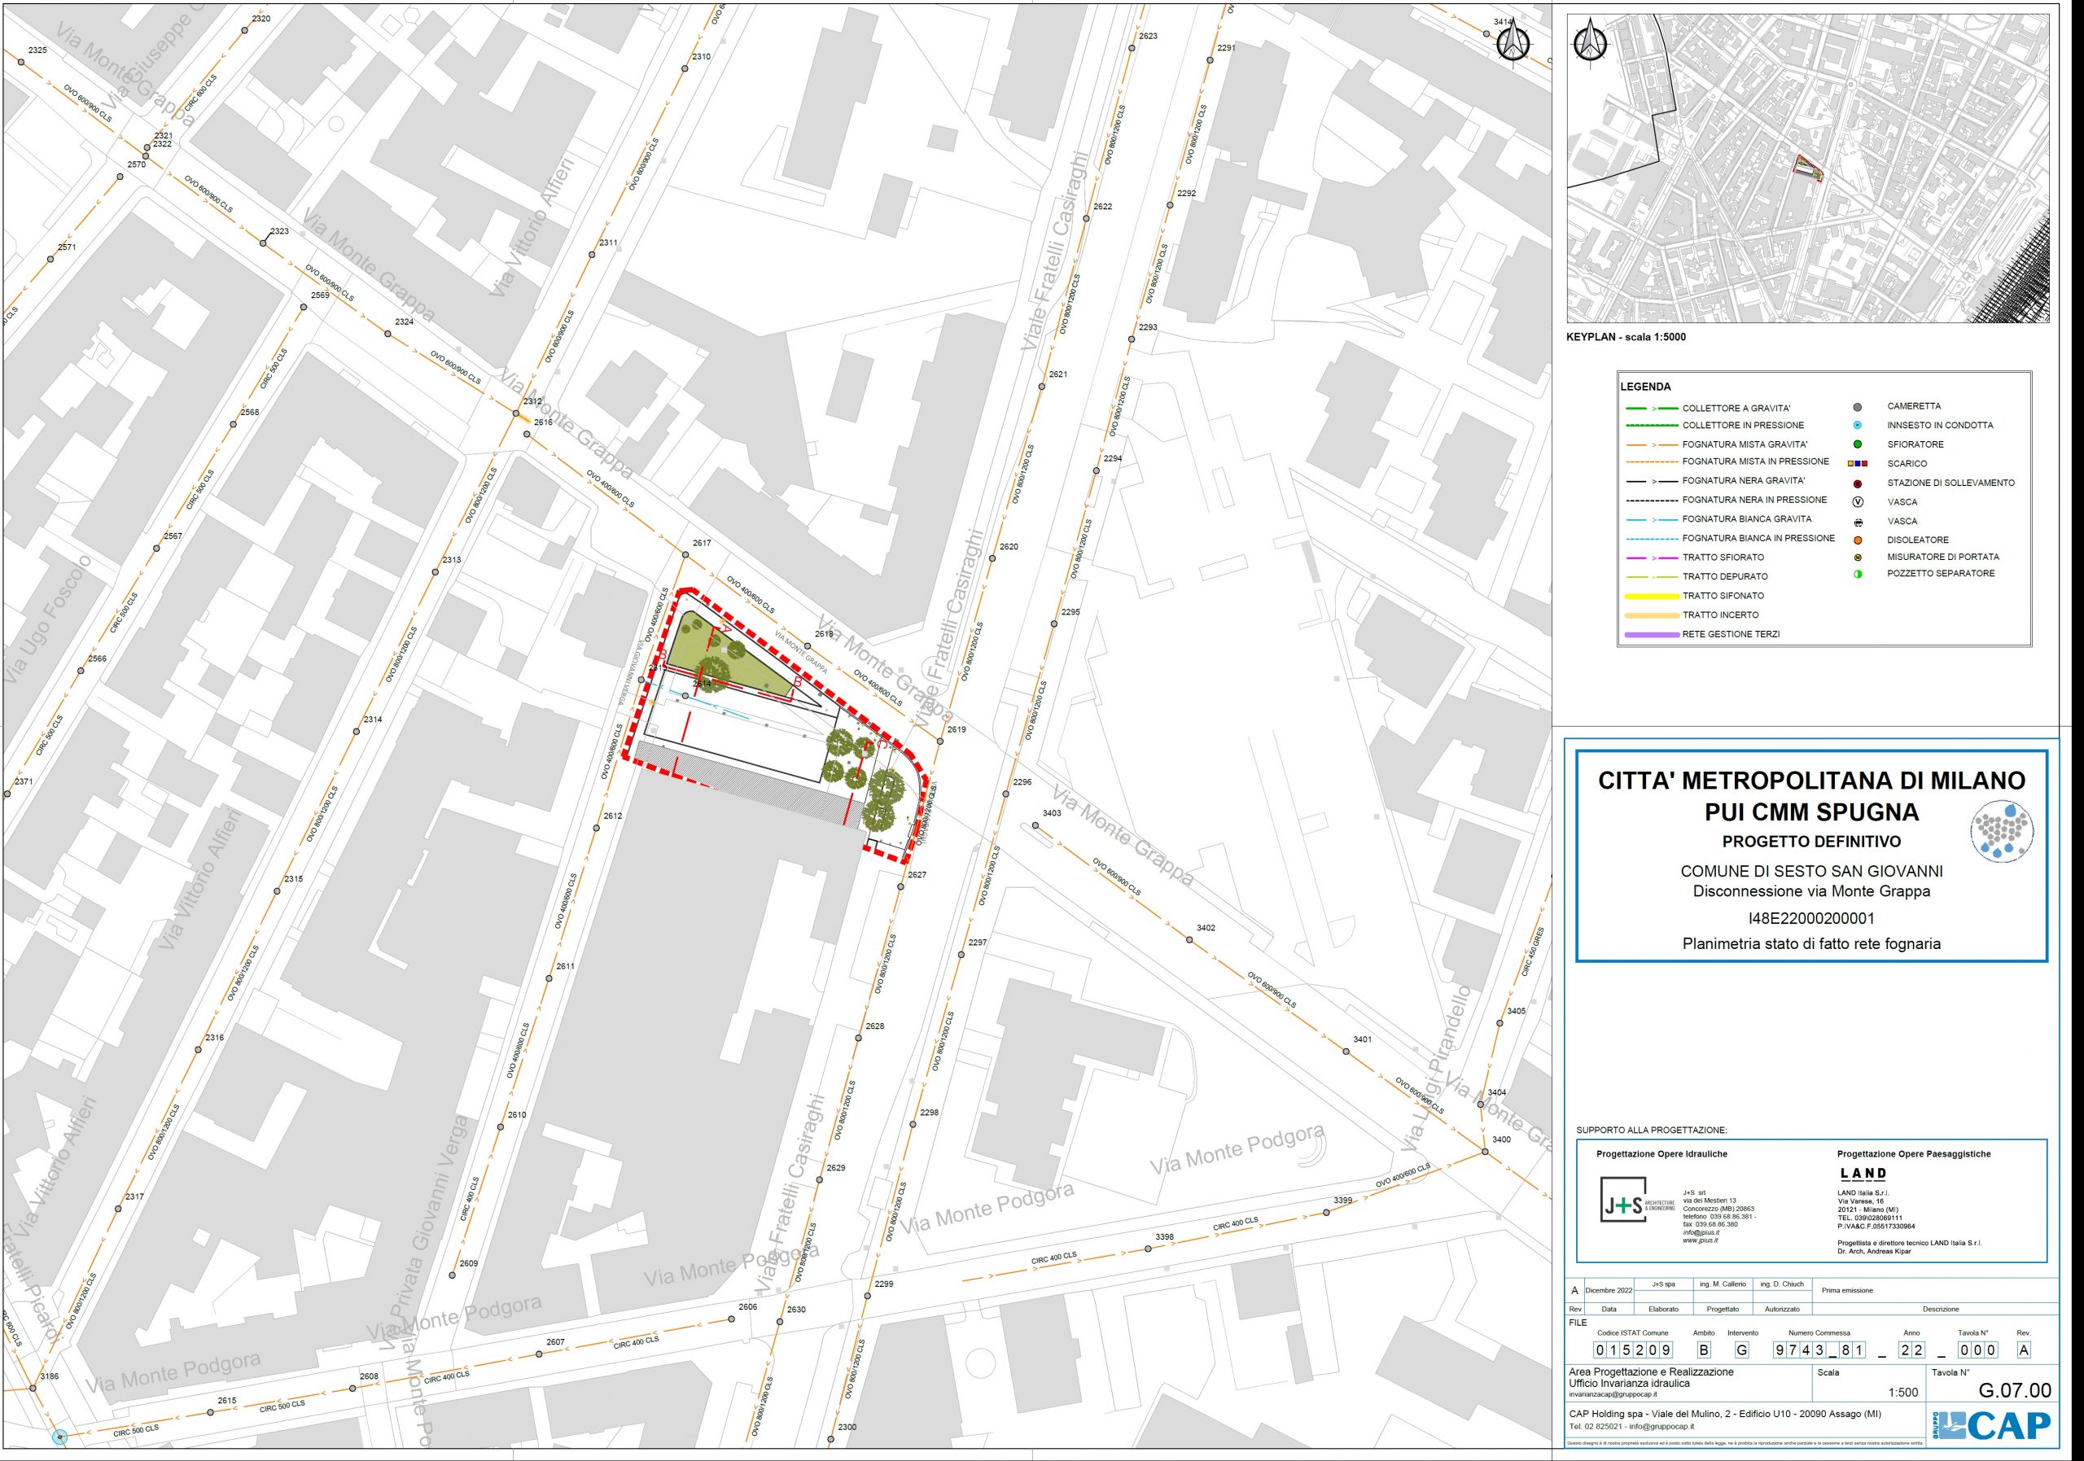2084x1461 pixels.
Task: Click manhole node 2617 on the map
Action: pos(686,553)
